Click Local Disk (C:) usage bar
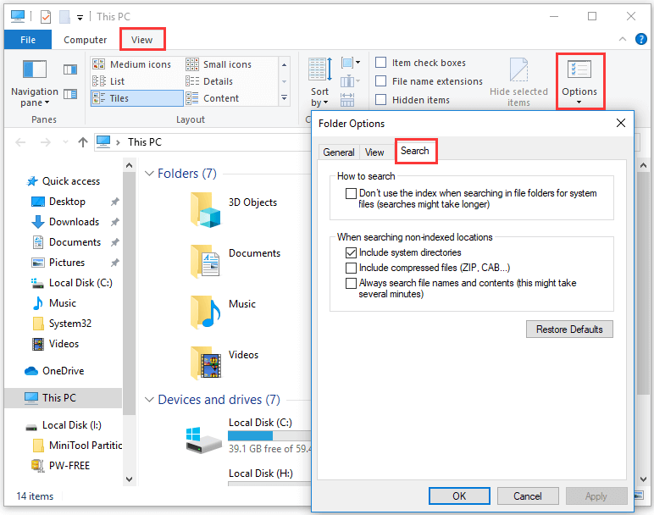The width and height of the screenshot is (654, 515). pos(269,435)
